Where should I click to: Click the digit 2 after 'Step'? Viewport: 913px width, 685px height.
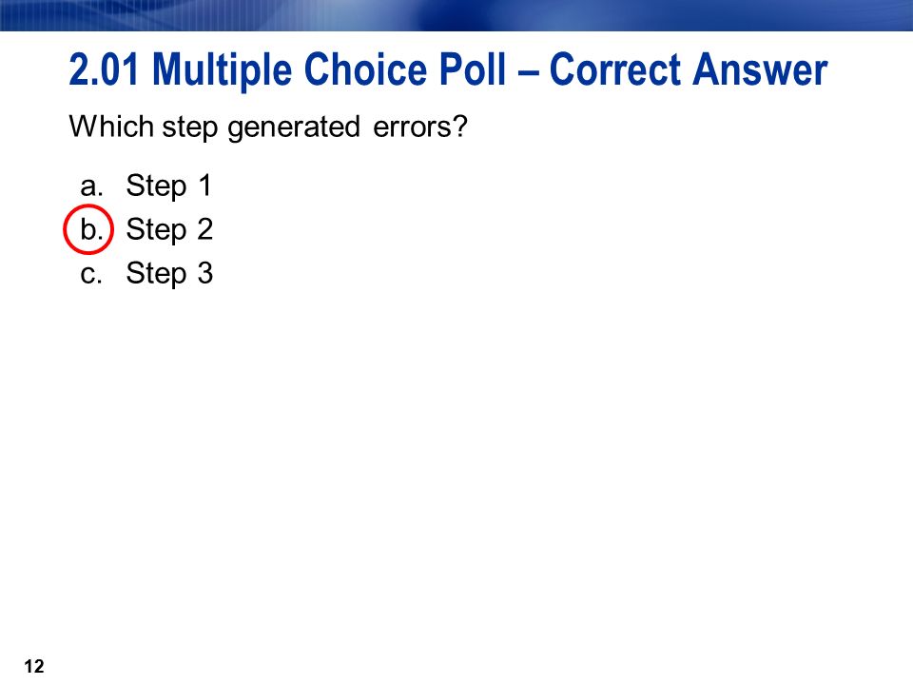tap(205, 229)
